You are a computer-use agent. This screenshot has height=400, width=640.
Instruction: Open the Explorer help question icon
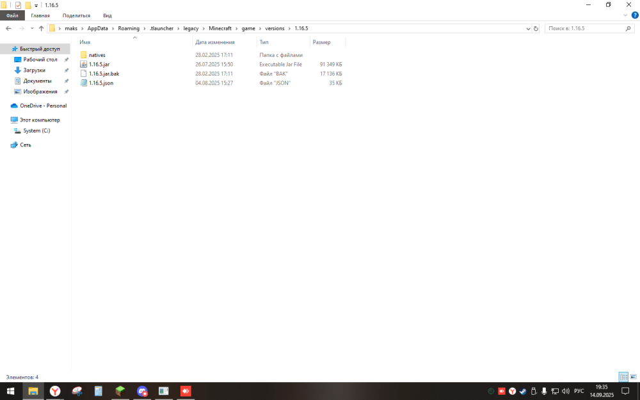point(635,15)
